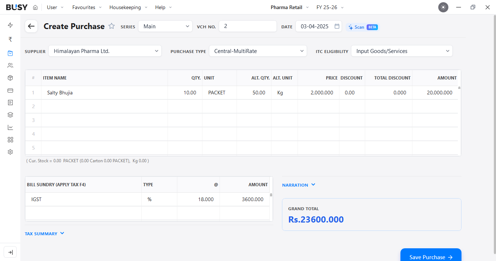Image resolution: width=496 pixels, height=261 pixels.
Task: Click the Kg alt unit cell
Action: tap(285, 93)
